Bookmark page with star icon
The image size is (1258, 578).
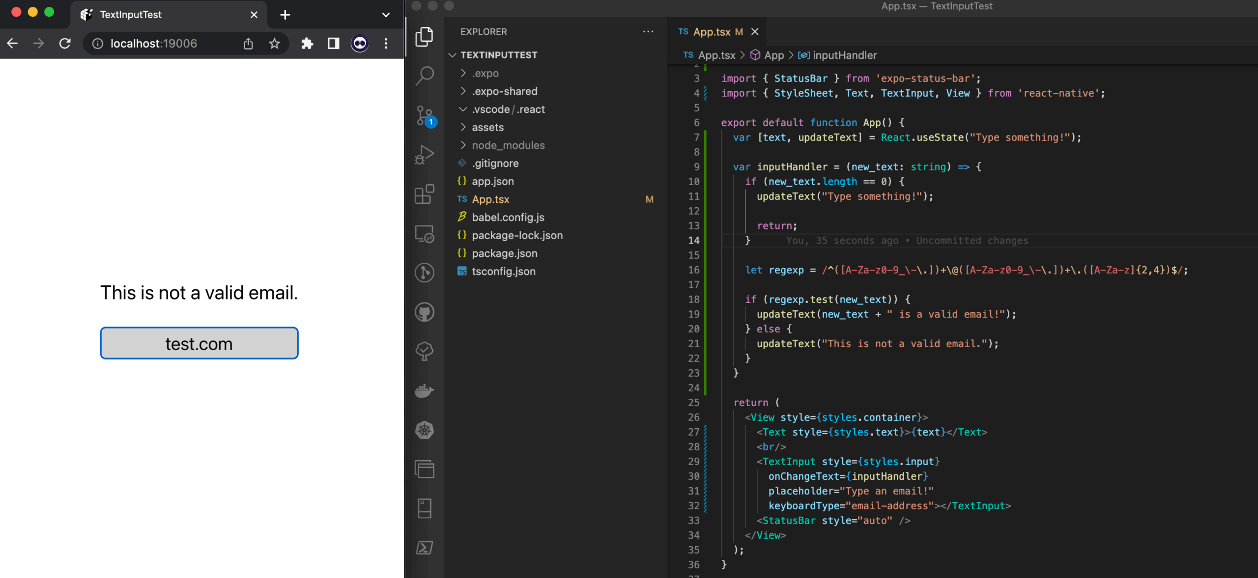[x=275, y=44]
